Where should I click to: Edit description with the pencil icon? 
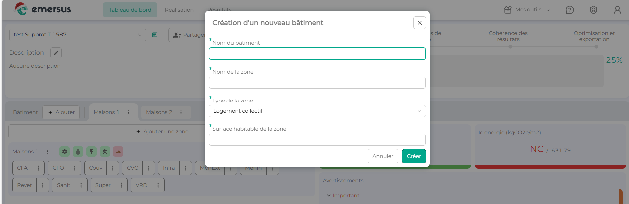tap(56, 53)
